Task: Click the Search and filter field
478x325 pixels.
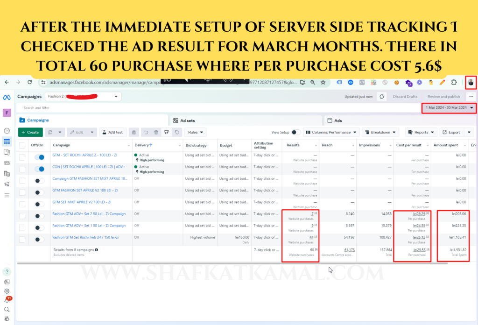Action: [218, 107]
